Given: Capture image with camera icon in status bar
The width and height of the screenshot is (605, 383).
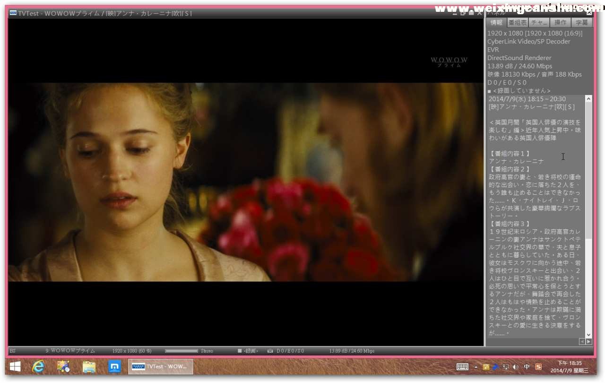Looking at the screenshot, I should coord(270,351).
